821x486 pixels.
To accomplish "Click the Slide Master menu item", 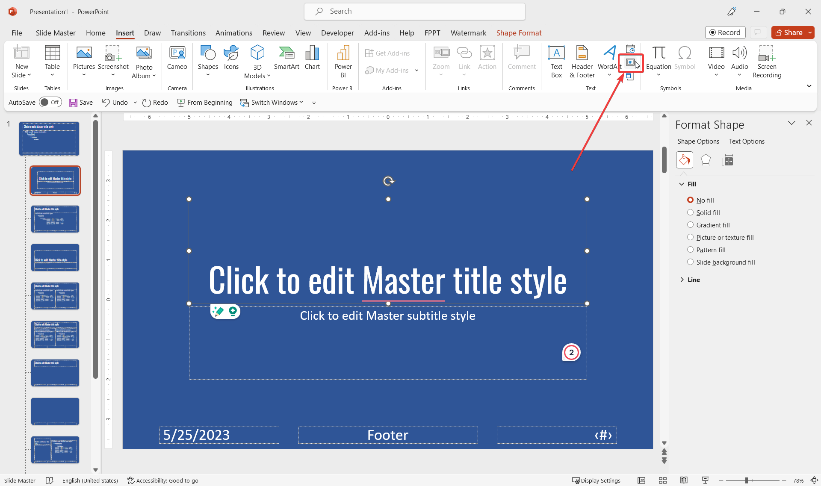I will tap(55, 32).
